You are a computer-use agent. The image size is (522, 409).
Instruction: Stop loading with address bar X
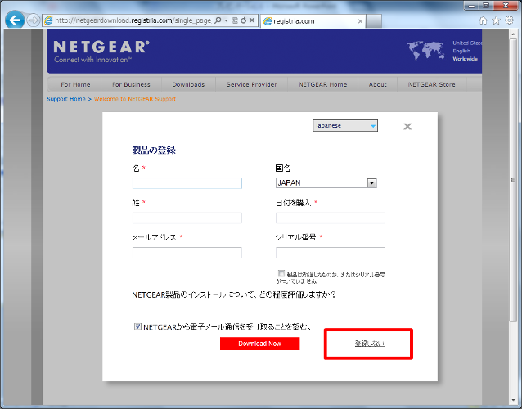[252, 20]
